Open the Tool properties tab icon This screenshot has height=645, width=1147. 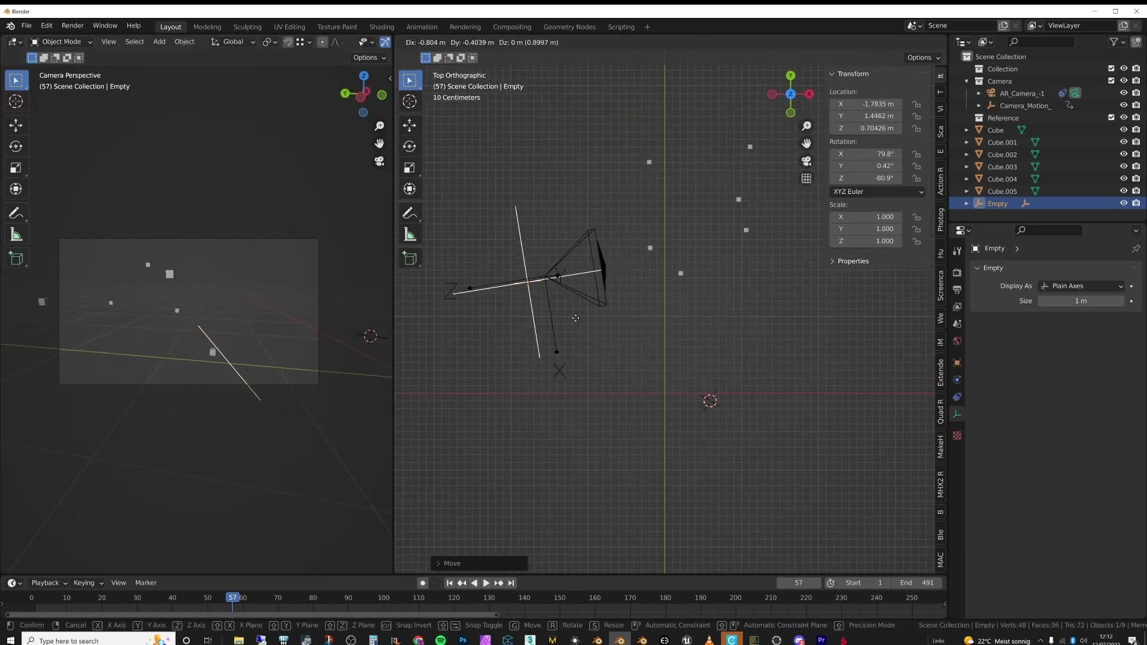(x=957, y=251)
